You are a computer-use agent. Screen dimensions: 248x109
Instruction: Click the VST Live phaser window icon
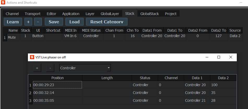coord(32,57)
